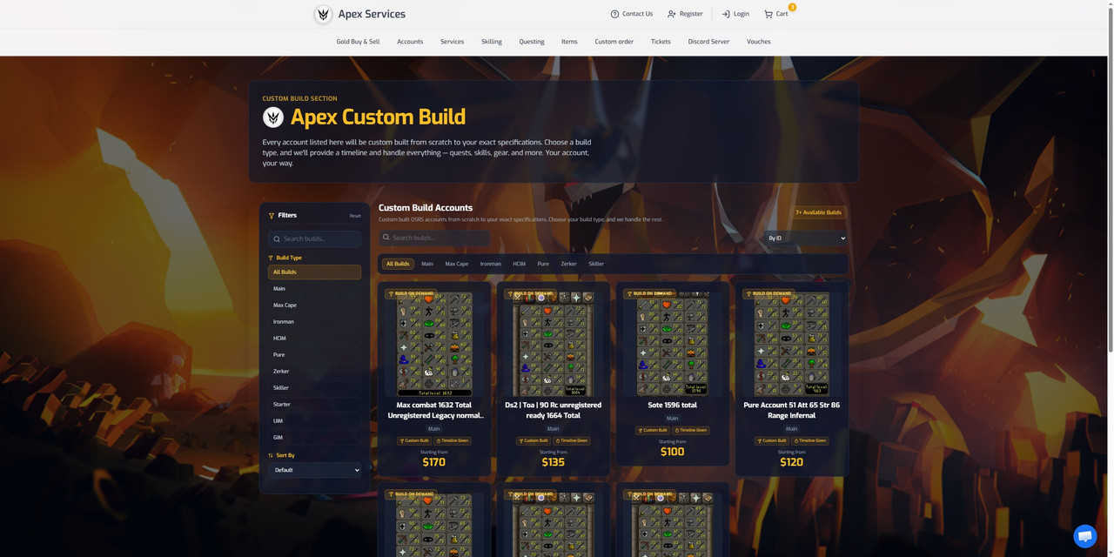Choose HCIM in sidebar filter
Screen dimensions: 1114x557
point(314,339)
